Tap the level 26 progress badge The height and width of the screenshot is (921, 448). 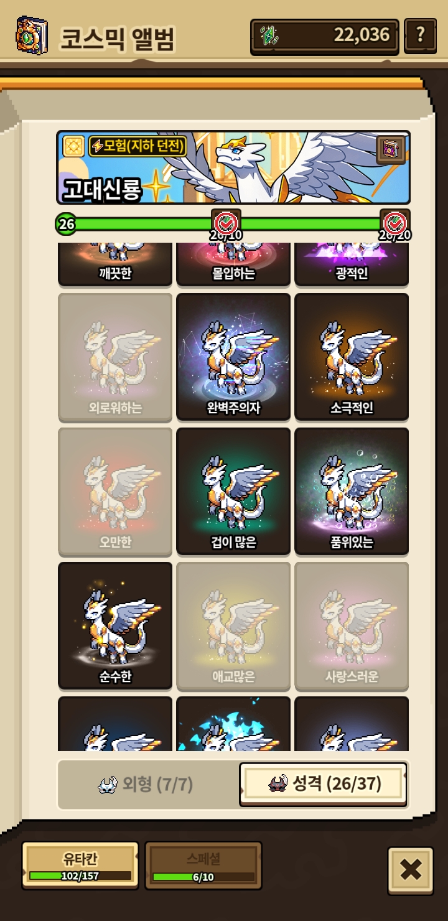66,223
